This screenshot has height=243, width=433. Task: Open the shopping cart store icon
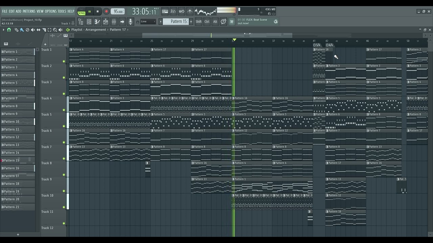click(232, 22)
